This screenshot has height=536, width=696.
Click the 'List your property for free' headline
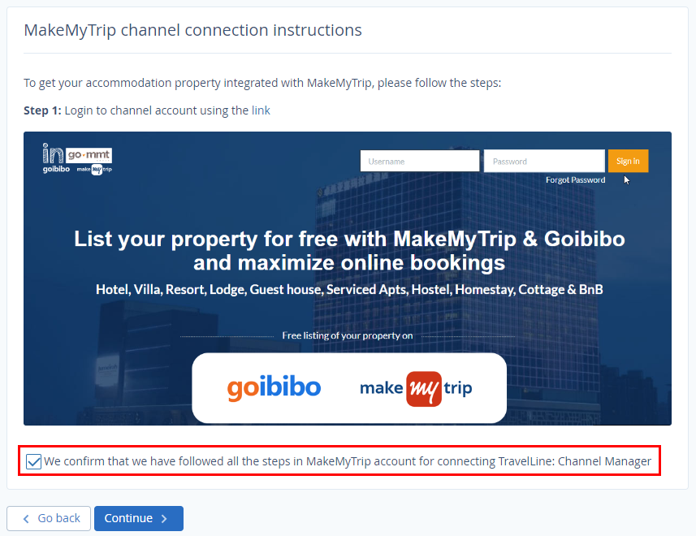pyautogui.click(x=349, y=251)
